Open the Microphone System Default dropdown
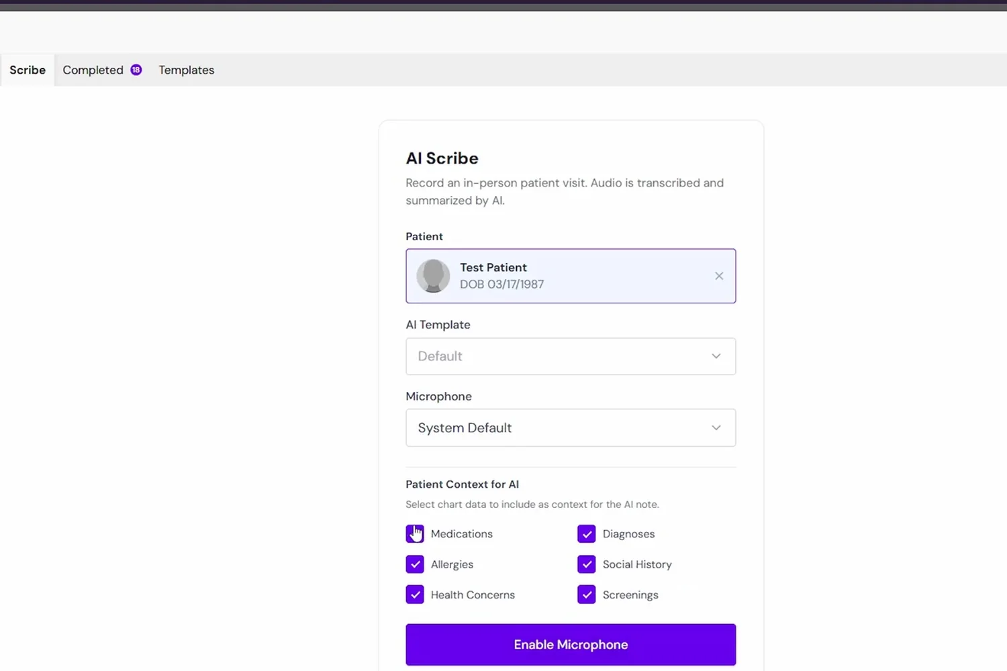Viewport: 1007px width, 671px height. point(571,427)
